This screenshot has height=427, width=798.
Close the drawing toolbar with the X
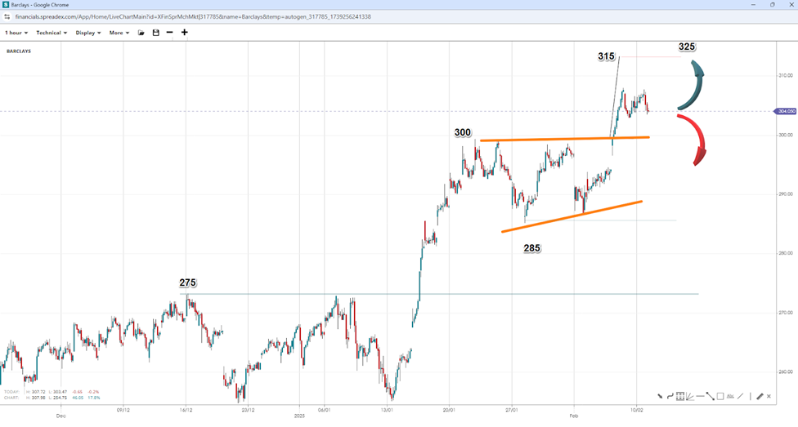tap(770, 396)
